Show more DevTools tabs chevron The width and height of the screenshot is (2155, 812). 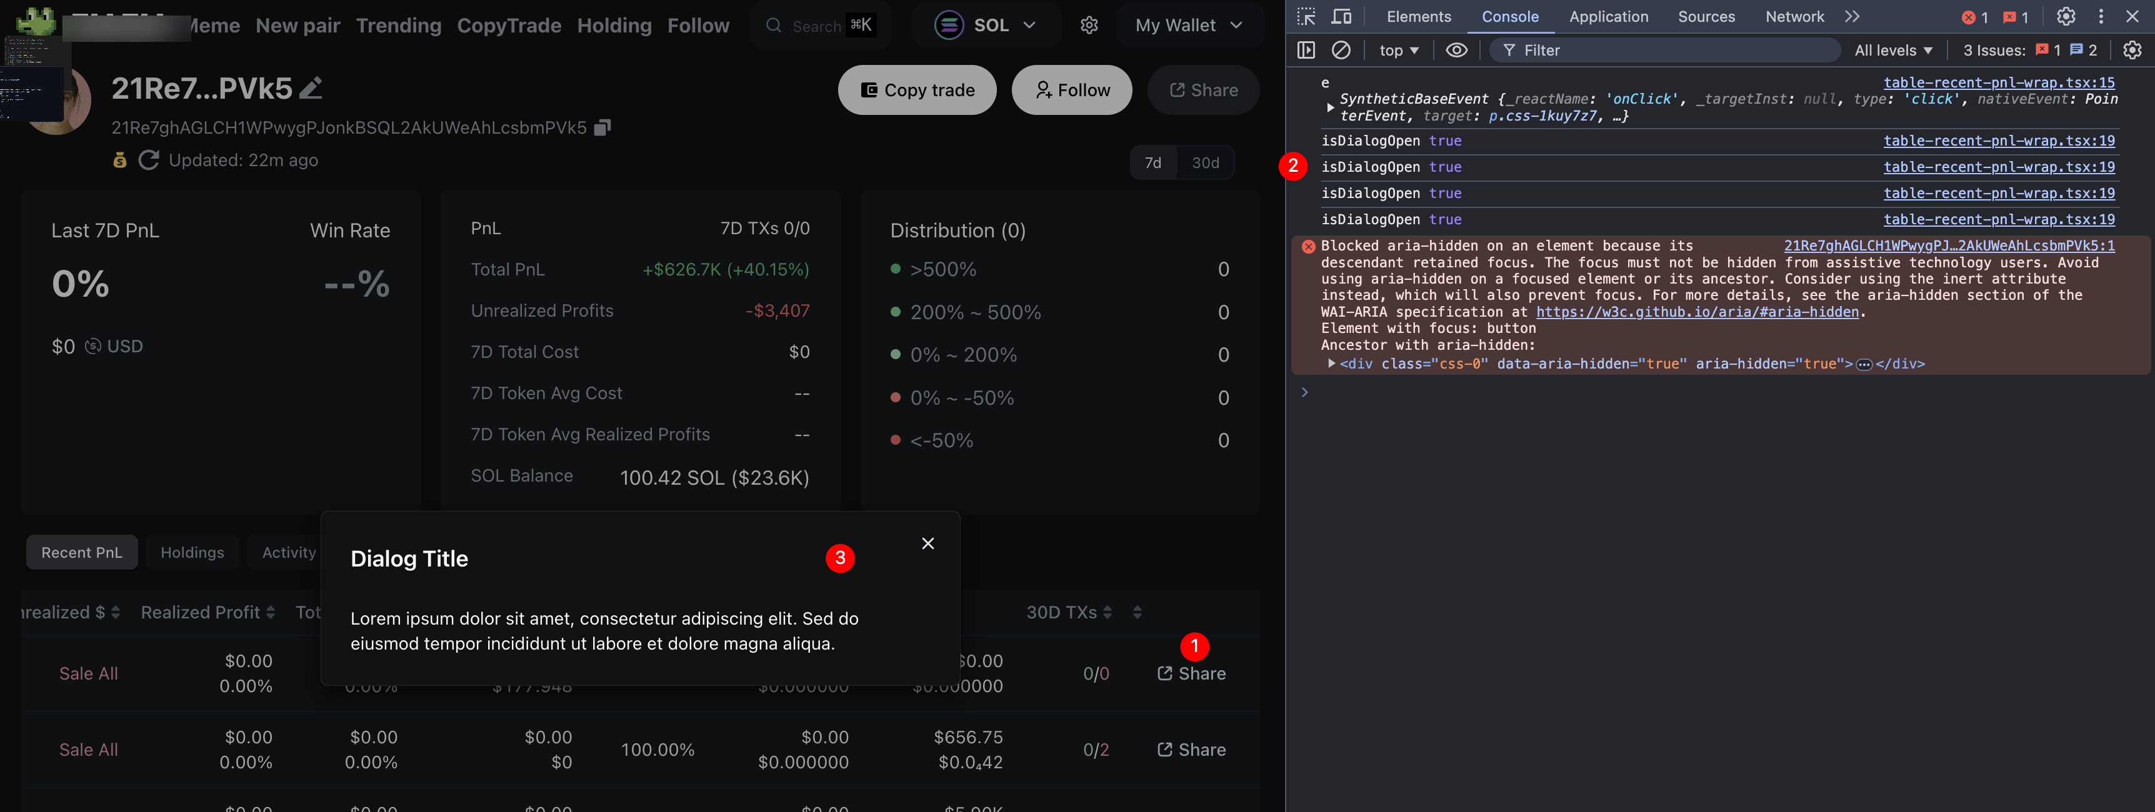[1852, 17]
